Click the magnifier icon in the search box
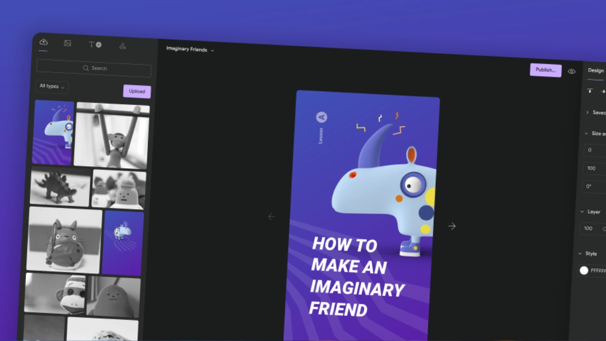 pyautogui.click(x=86, y=68)
